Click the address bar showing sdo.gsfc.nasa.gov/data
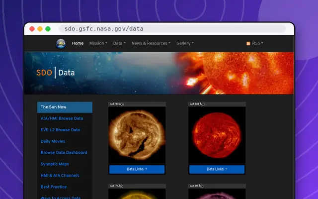This screenshot has height=199, width=318. (172, 29)
